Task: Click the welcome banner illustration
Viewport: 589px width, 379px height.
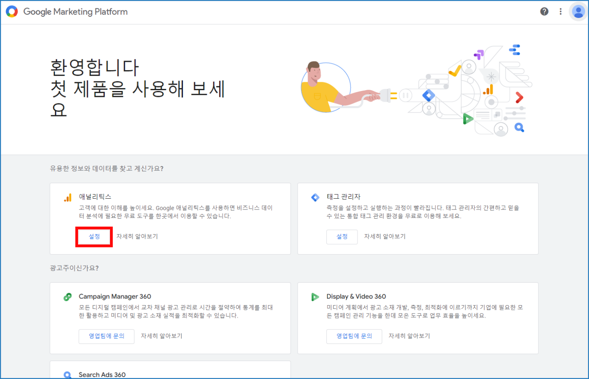Action: point(416,91)
